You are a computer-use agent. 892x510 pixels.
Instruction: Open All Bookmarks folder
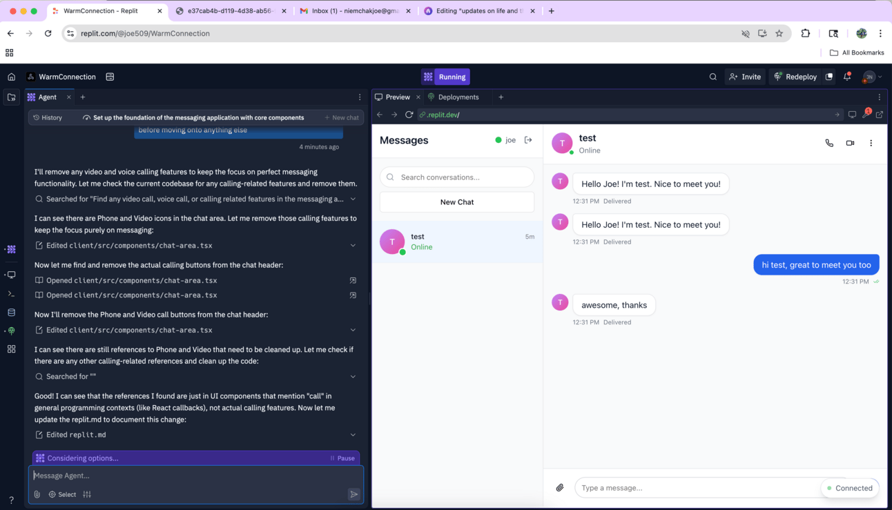[857, 52]
